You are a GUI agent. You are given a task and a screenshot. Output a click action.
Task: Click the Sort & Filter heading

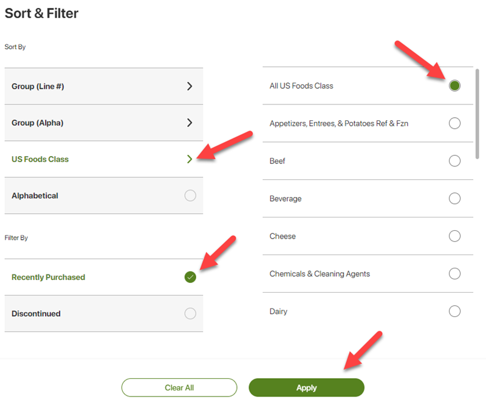pyautogui.click(x=41, y=13)
